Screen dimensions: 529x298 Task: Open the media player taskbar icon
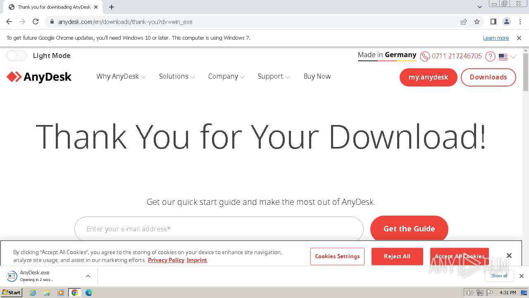(x=61, y=293)
